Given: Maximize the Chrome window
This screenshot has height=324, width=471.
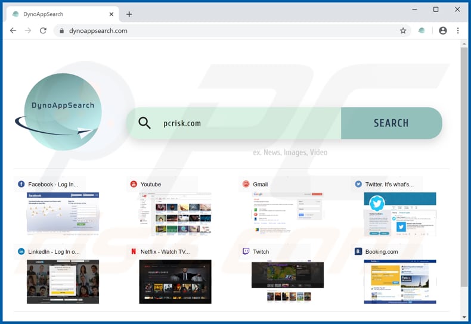Looking at the screenshot, I should tap(436, 10).
